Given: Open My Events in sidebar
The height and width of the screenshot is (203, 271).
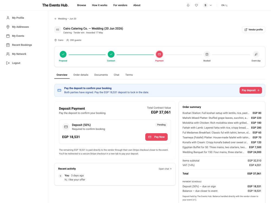Looking at the screenshot, I should coord(18,36).
